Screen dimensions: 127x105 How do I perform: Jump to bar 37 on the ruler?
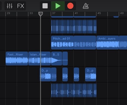click(54, 13)
